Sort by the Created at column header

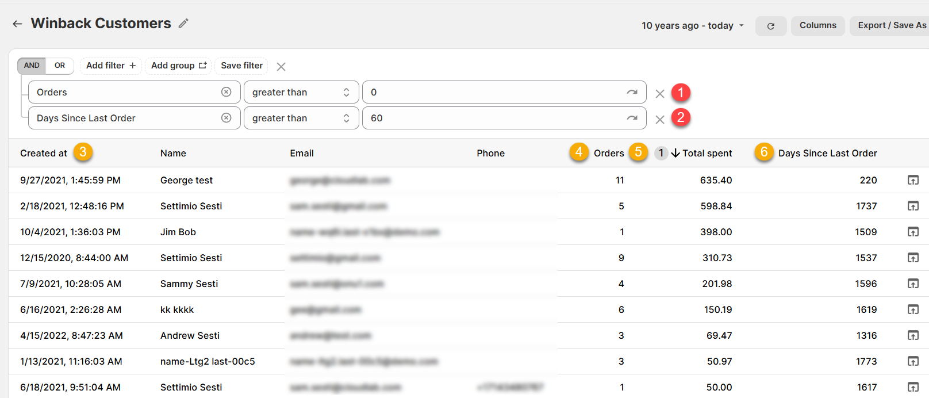click(44, 153)
